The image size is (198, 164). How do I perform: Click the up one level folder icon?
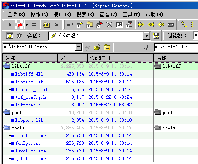107,47
